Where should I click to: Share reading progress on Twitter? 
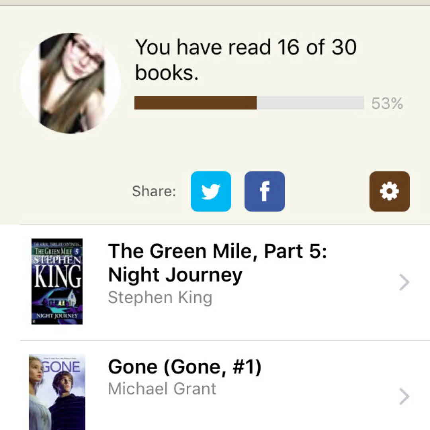[211, 192]
